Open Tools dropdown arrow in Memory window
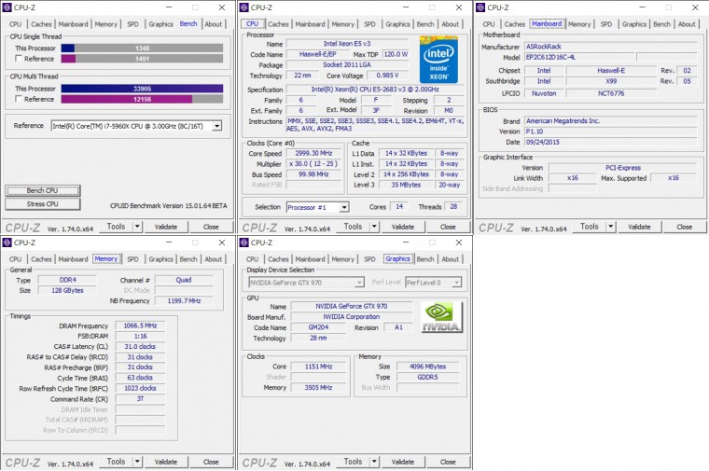The width and height of the screenshot is (709, 471). coord(137,462)
